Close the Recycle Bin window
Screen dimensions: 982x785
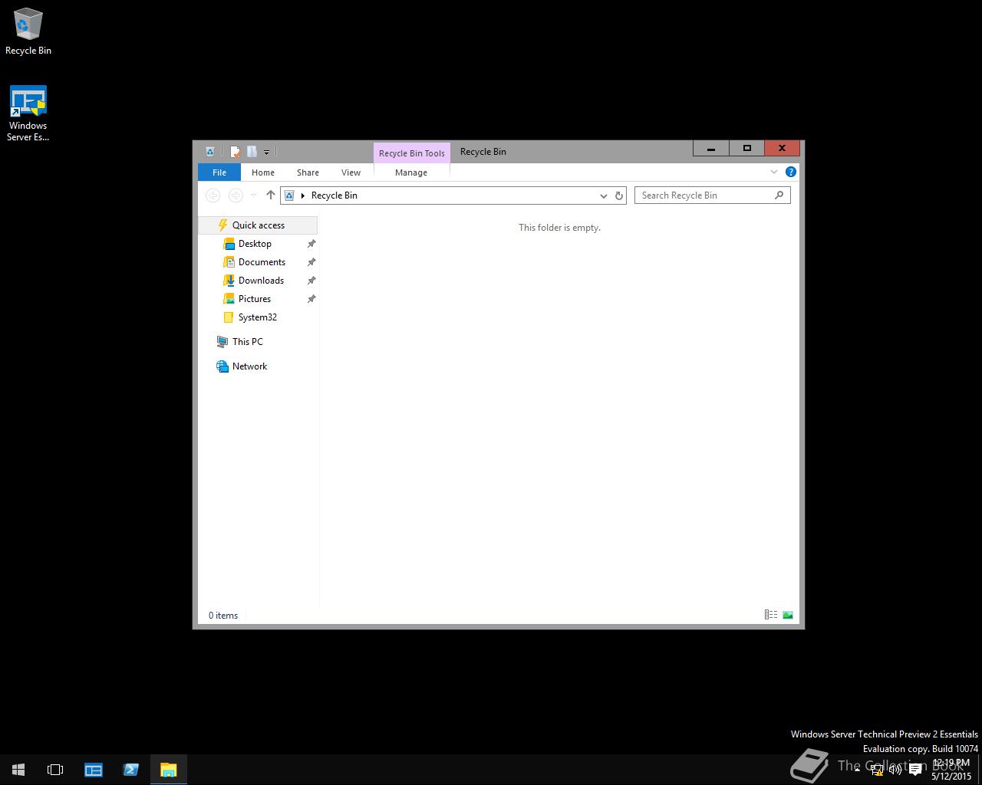[782, 149]
